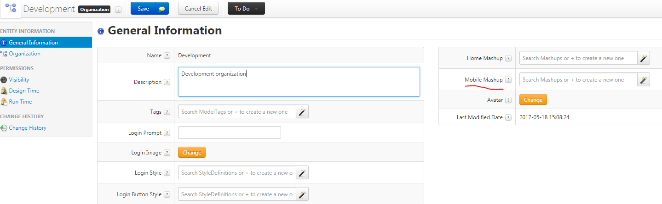Open the Home Mashup search combo box
This screenshot has height=204, width=662.
coord(578,58)
